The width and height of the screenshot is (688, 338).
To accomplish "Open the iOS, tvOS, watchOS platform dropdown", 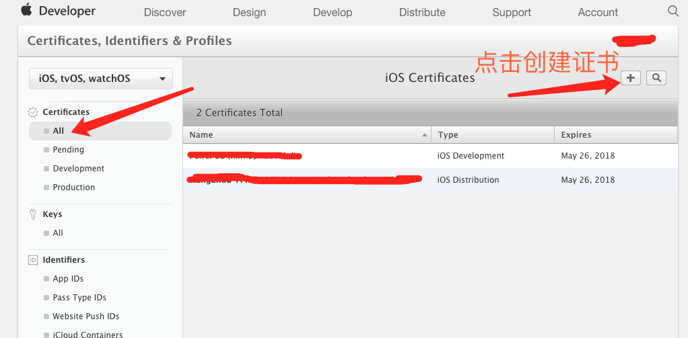I will click(x=101, y=79).
